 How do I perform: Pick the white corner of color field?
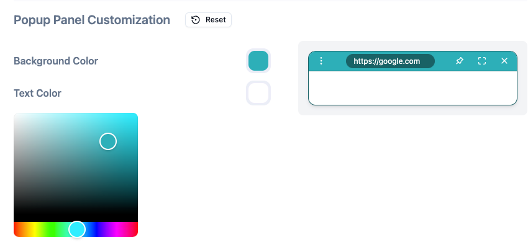pos(16,115)
